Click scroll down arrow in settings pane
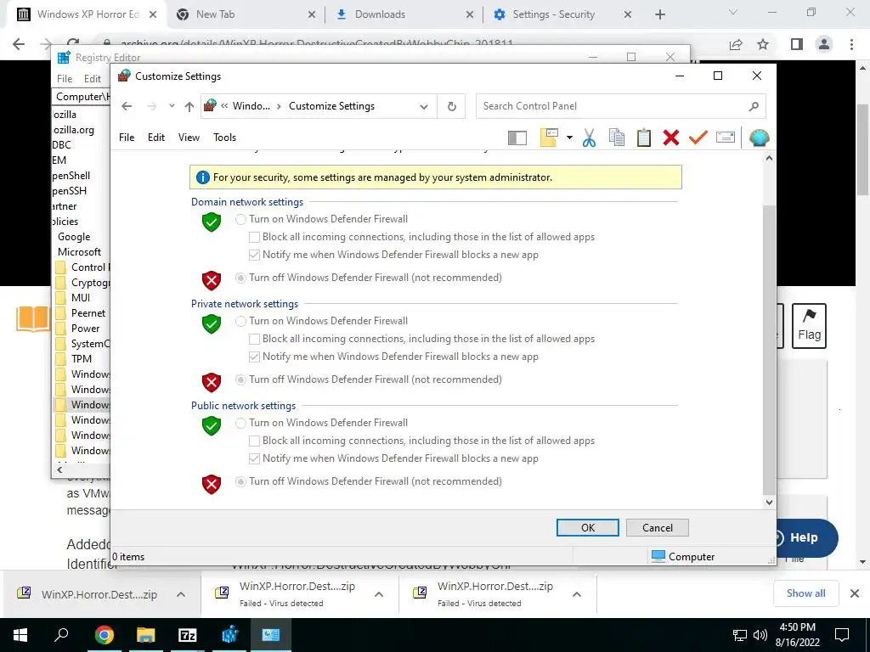The height and width of the screenshot is (652, 870). [769, 503]
